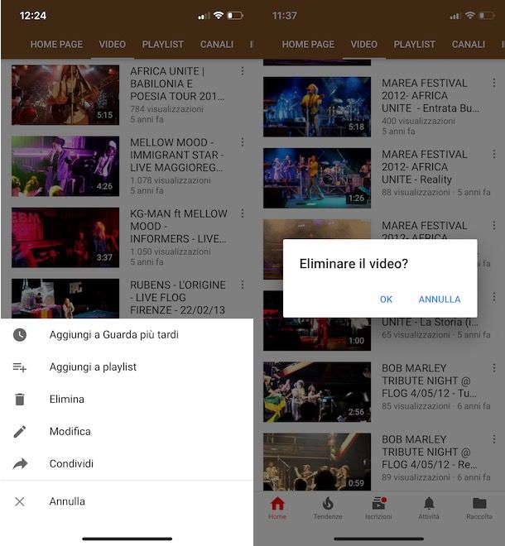Tap title MAREA FESTIVAL 2012- AFRICA UNITE - Reality

tap(425, 167)
